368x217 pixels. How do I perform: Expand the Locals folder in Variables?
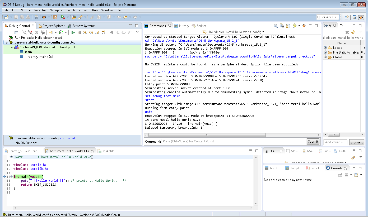(x=325, y=48)
